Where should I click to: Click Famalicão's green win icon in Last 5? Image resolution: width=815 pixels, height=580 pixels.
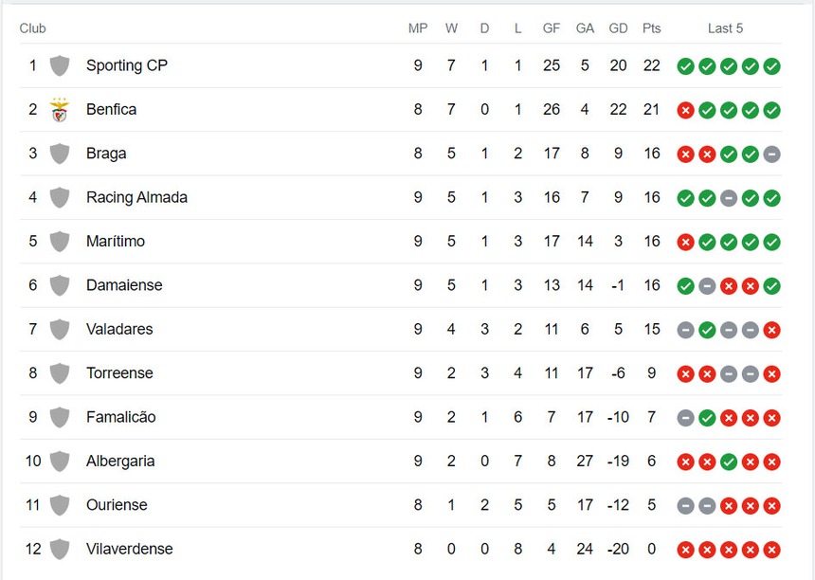point(707,417)
